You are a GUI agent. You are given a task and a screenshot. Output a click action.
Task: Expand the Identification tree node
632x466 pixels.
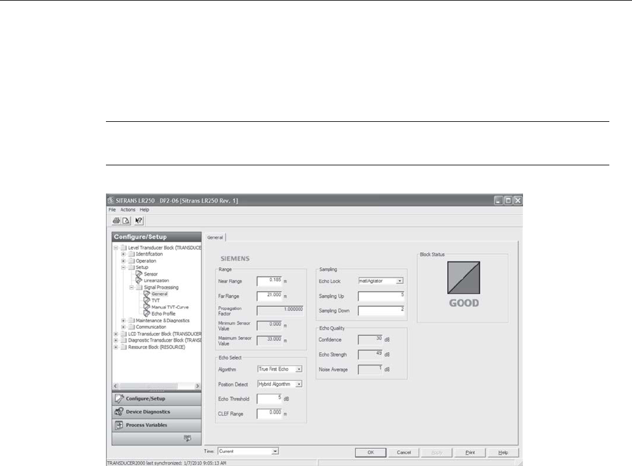coord(123,254)
